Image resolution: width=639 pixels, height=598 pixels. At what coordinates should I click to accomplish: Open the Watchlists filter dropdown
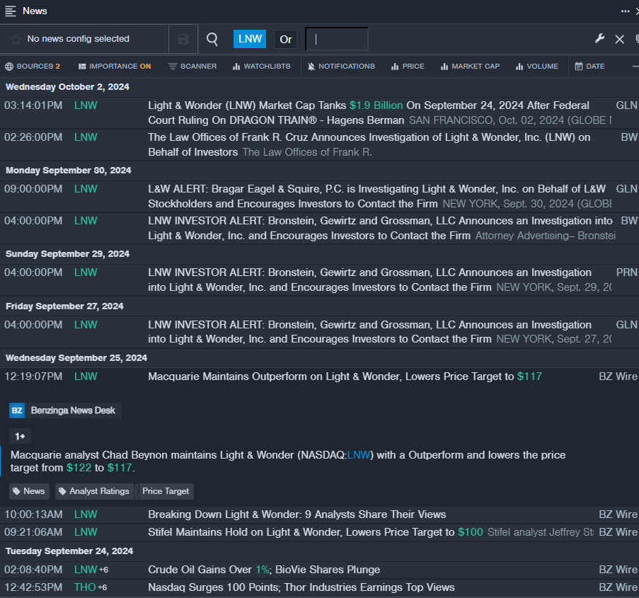[x=261, y=67]
